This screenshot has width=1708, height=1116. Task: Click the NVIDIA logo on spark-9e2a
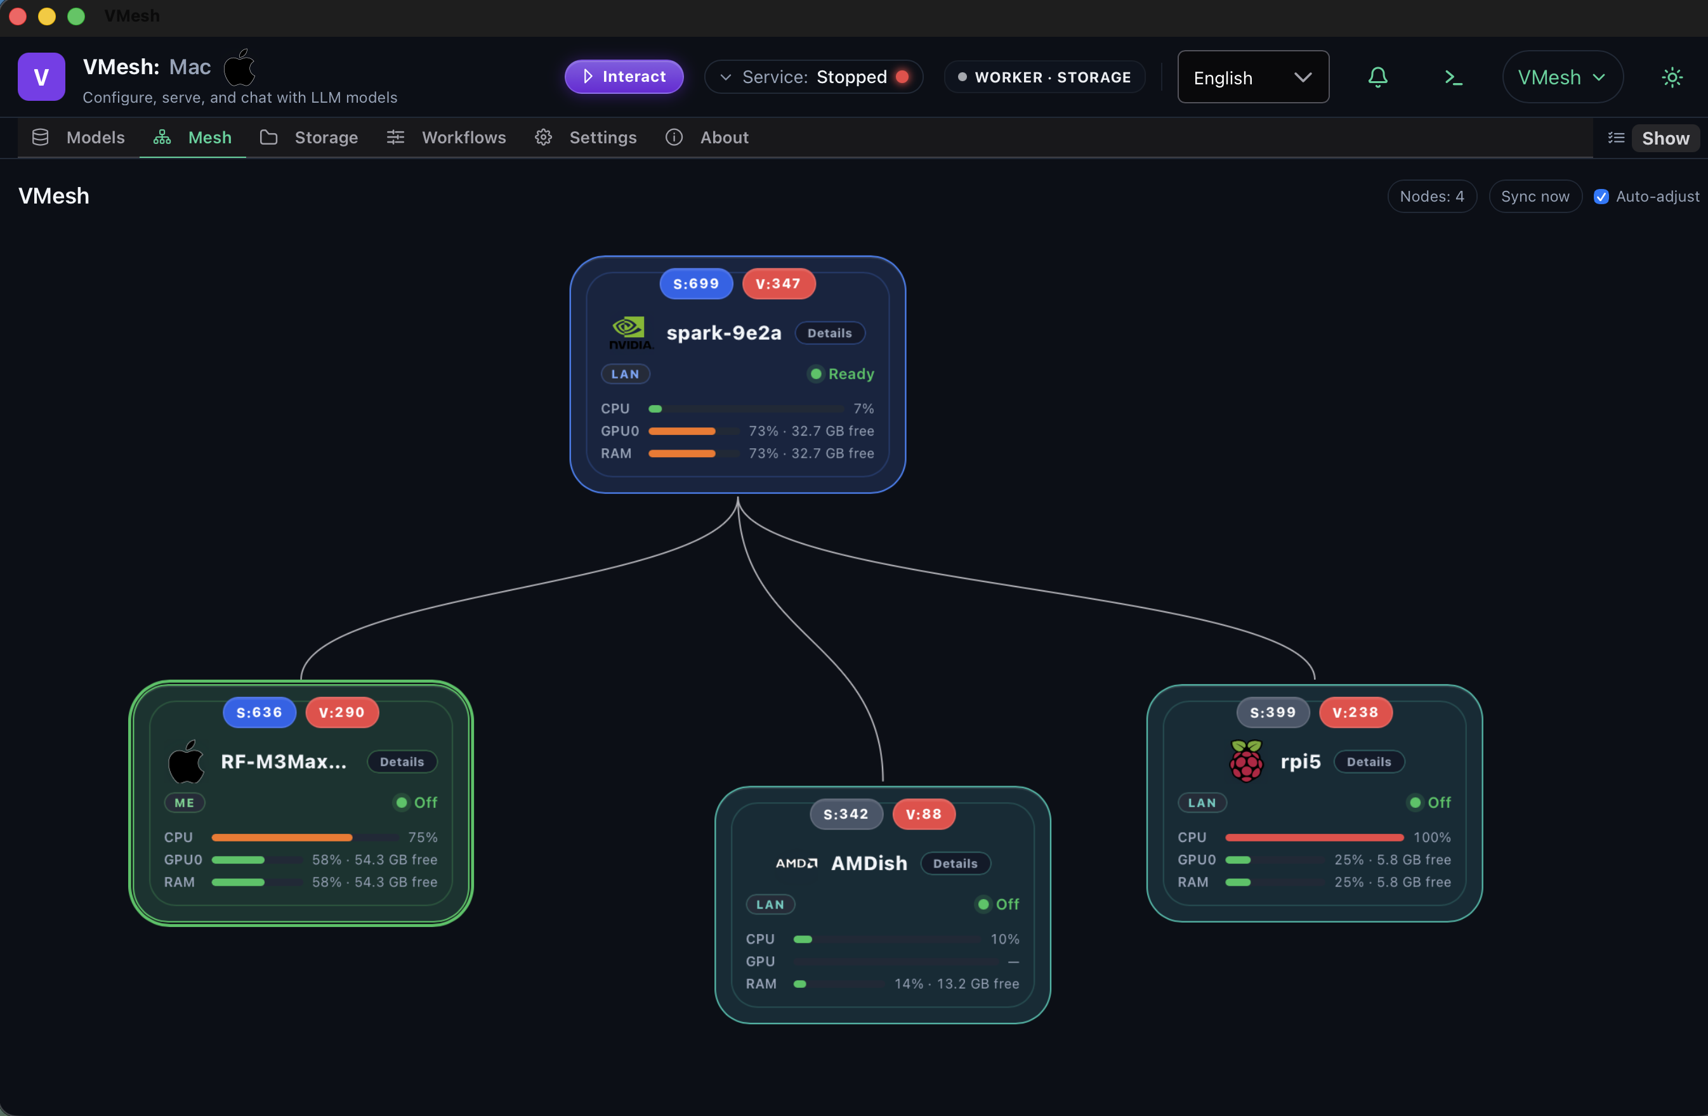click(x=631, y=333)
